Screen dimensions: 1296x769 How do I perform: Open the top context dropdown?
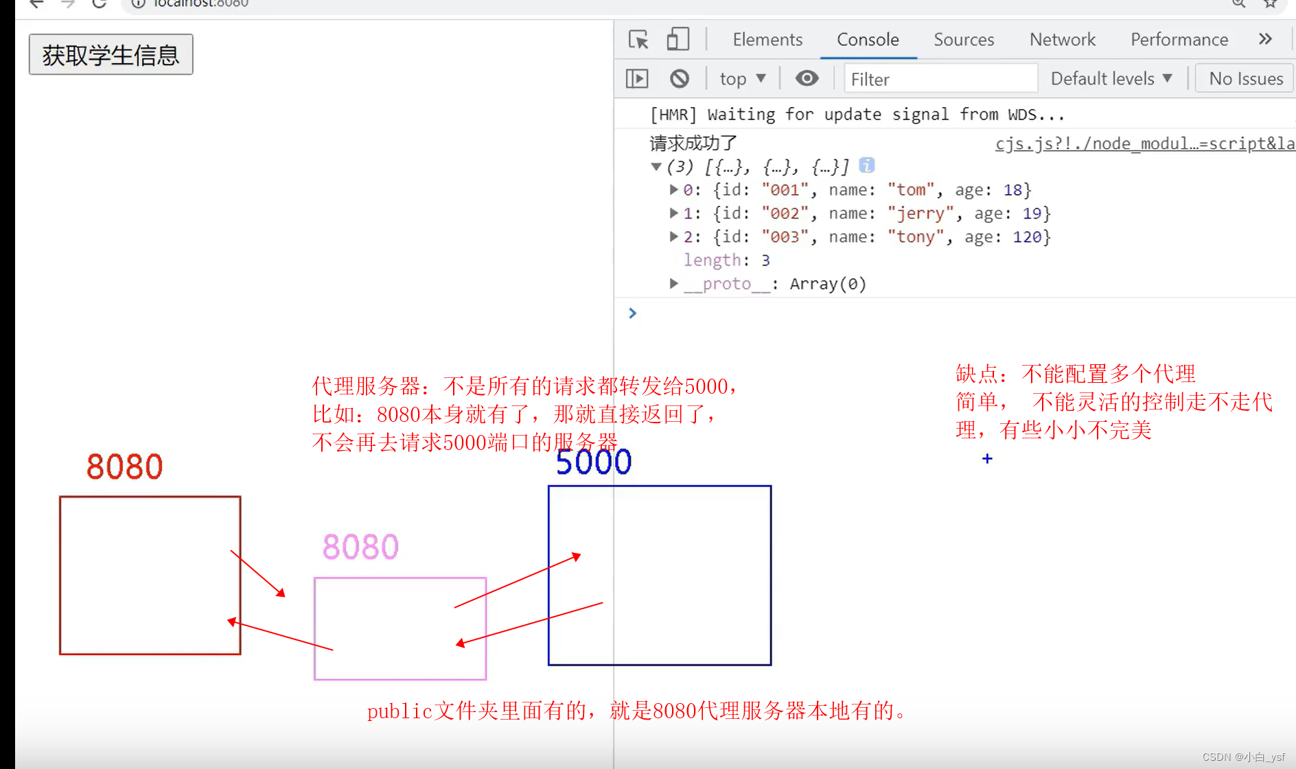pyautogui.click(x=742, y=79)
